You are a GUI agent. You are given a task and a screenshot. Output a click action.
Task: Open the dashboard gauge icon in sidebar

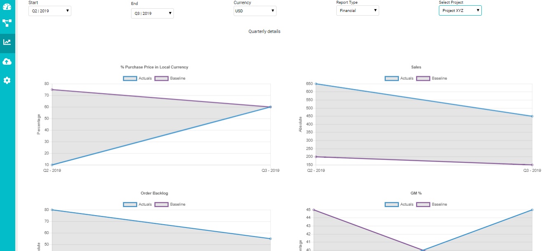tap(7, 7)
